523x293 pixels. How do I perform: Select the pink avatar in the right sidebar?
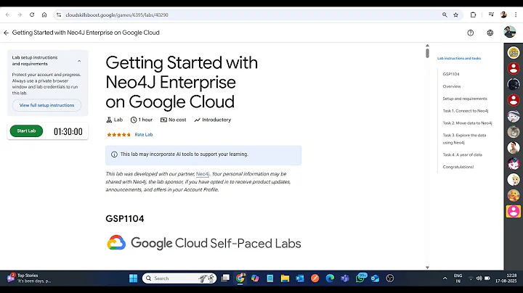pyautogui.click(x=514, y=211)
